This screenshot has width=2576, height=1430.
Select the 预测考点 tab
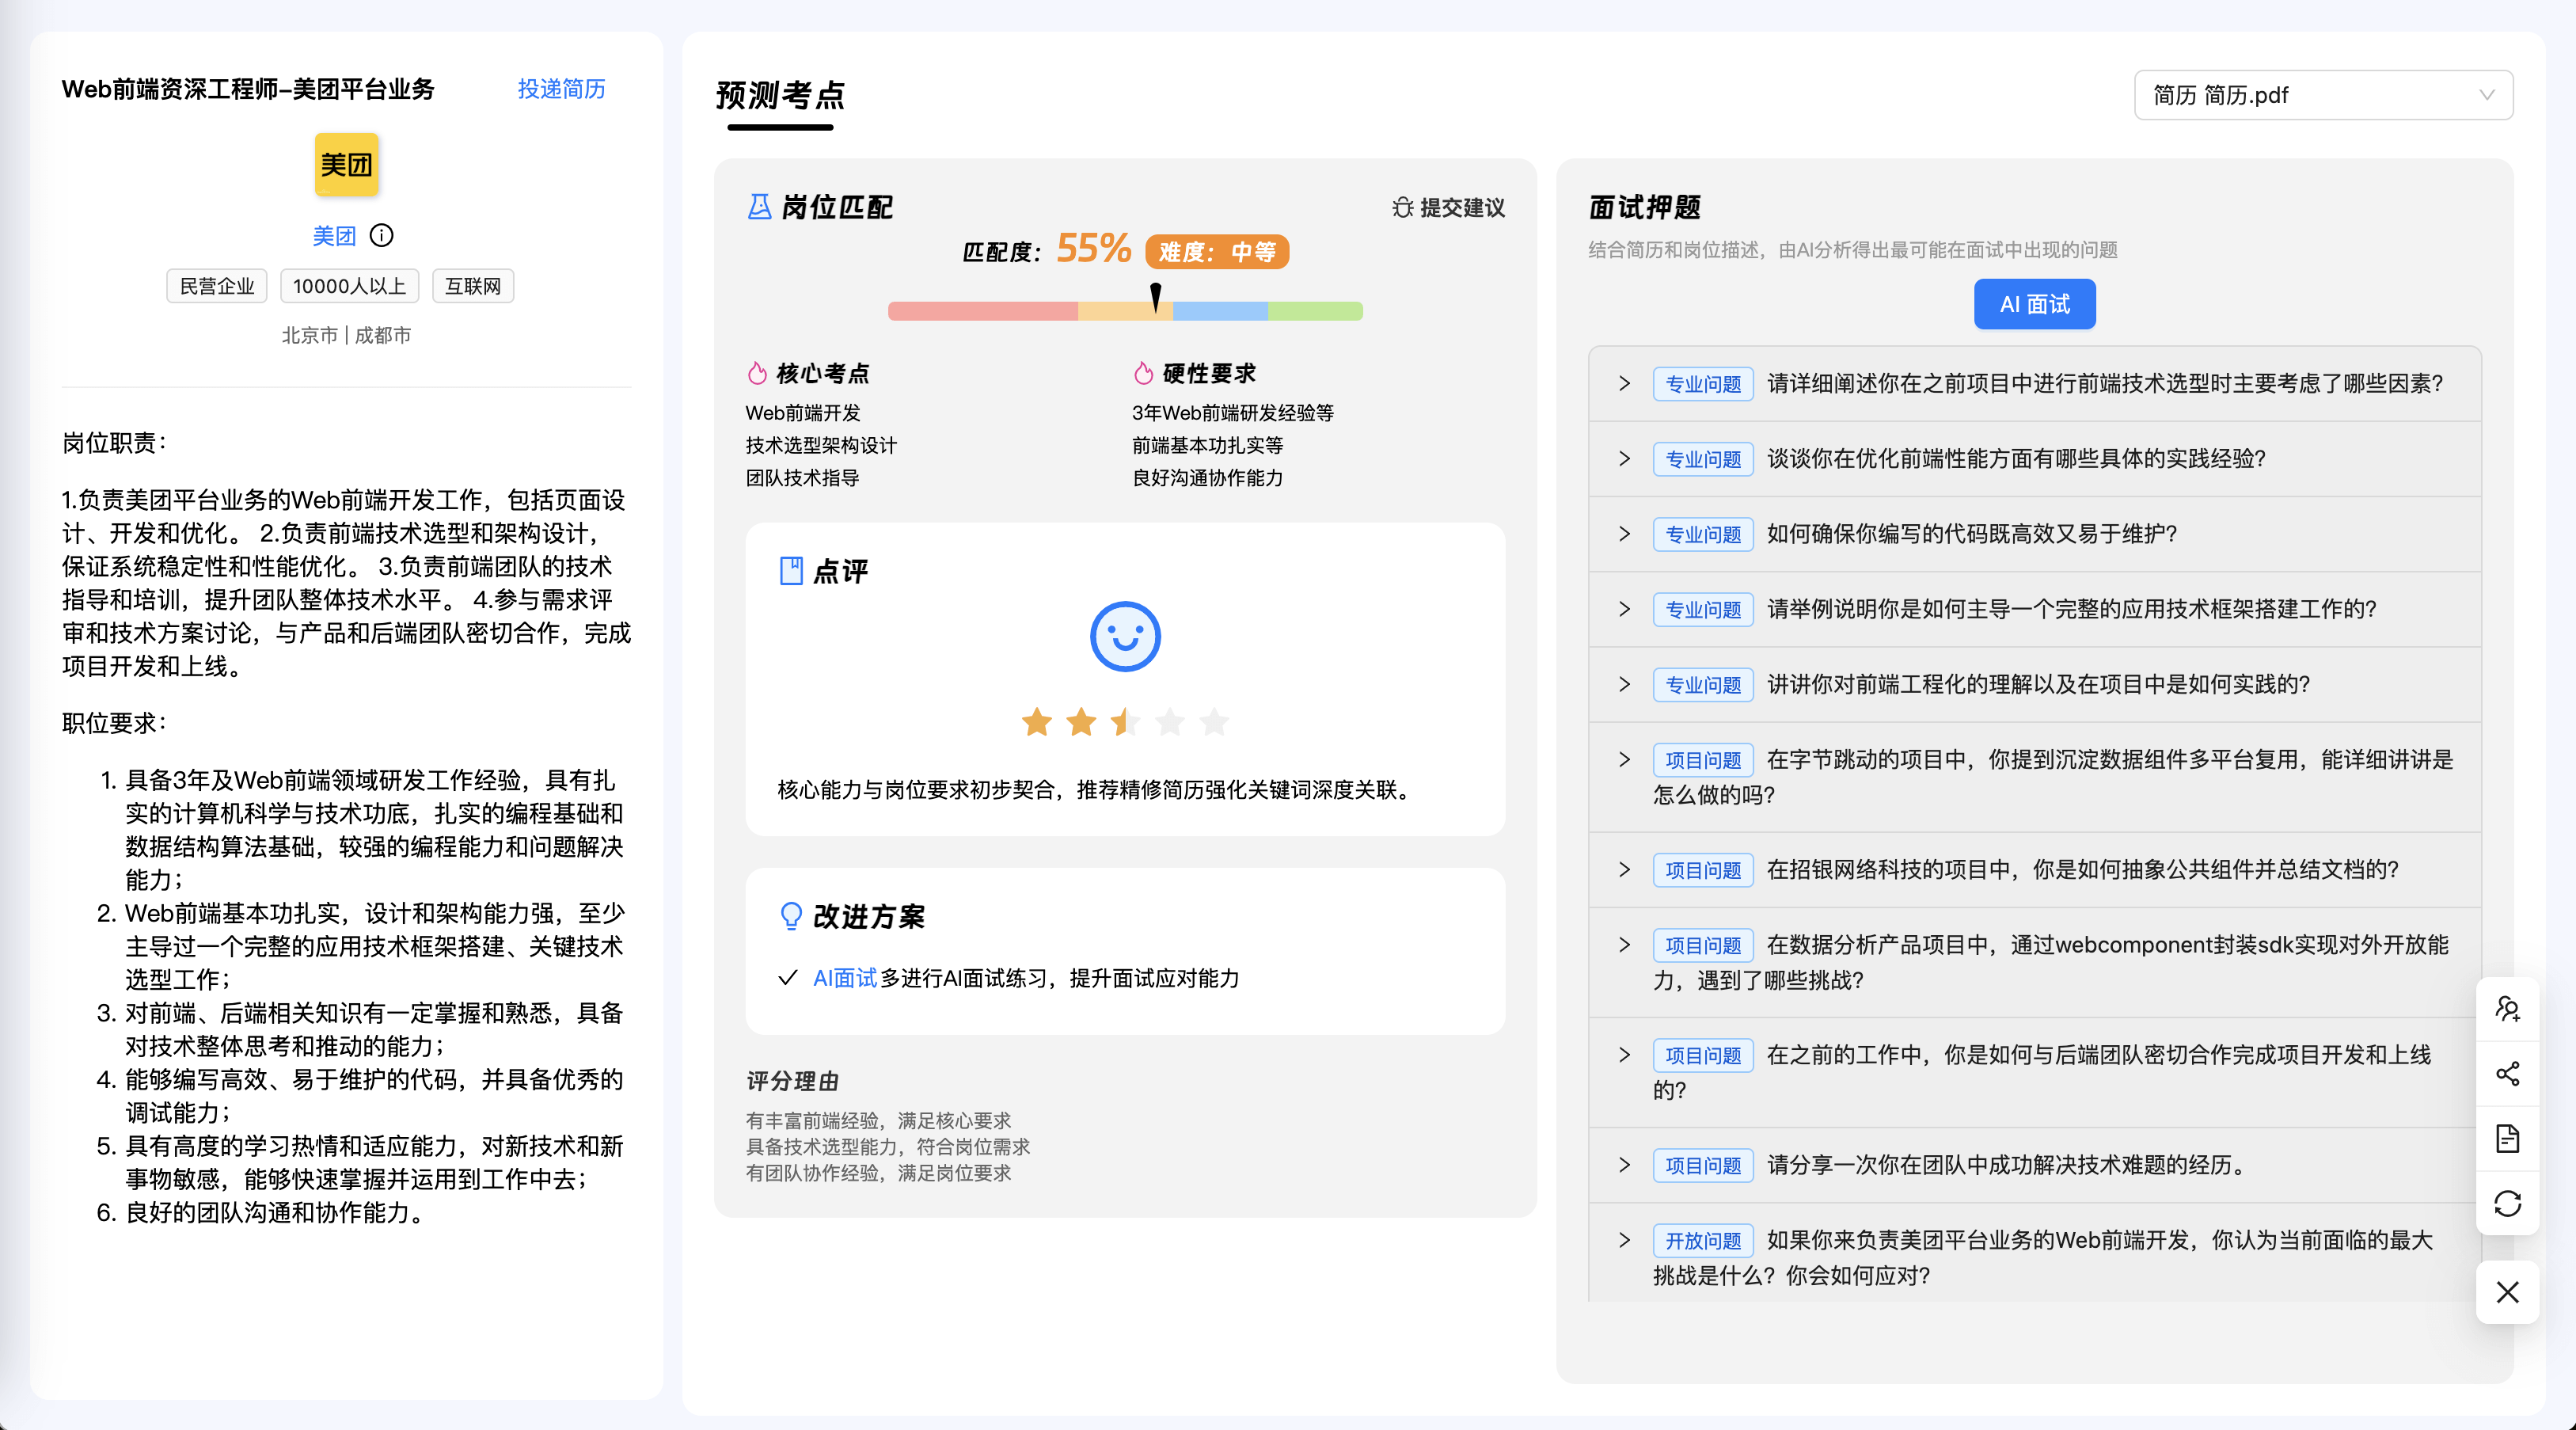point(780,96)
